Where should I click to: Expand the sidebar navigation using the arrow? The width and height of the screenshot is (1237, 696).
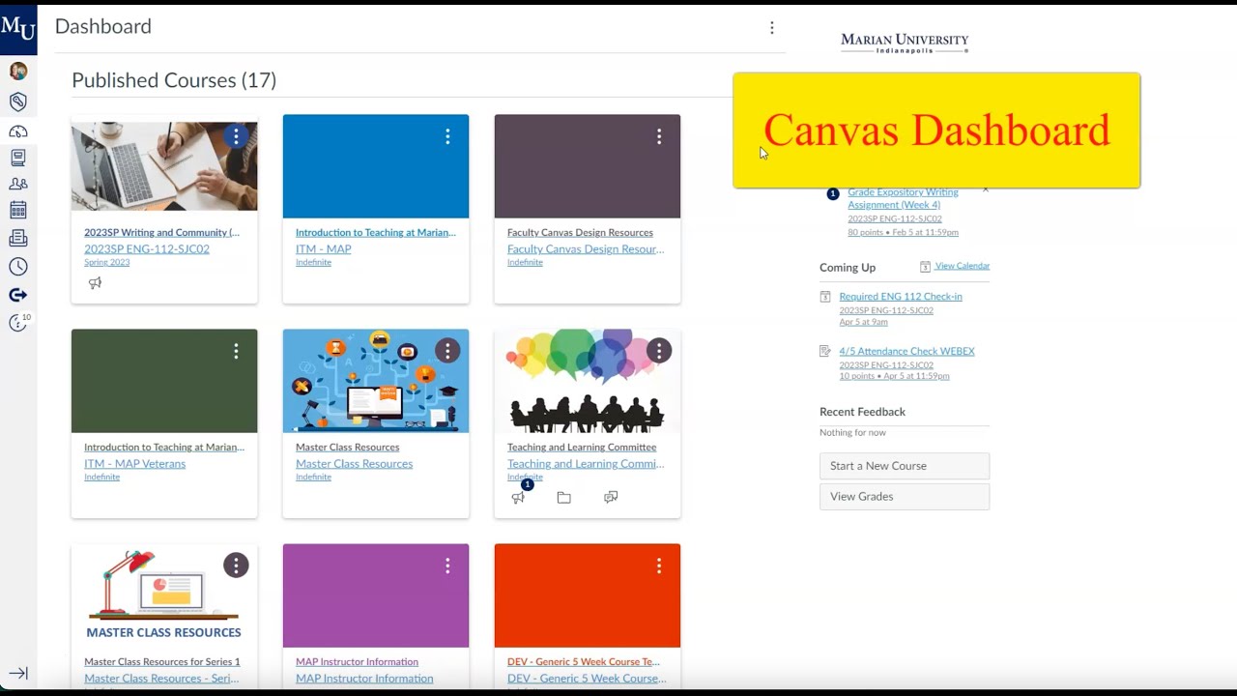(18, 673)
